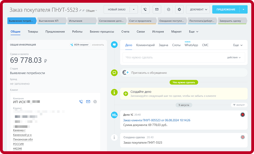Click the email envelope icon in top toolbar

pos(157,9)
